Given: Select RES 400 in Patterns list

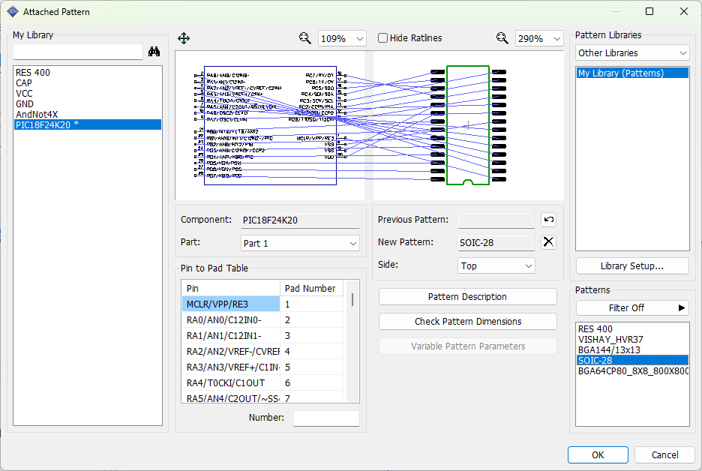Looking at the screenshot, I should point(632,329).
